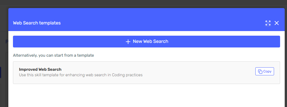Click the word 'Copy' on the outlined button
Screen dimensions: 287x107
[x=267, y=72]
